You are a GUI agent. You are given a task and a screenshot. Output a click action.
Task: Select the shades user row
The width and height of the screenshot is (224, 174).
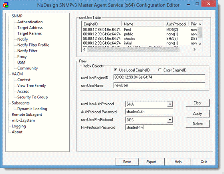pyautogui.click(x=140, y=39)
